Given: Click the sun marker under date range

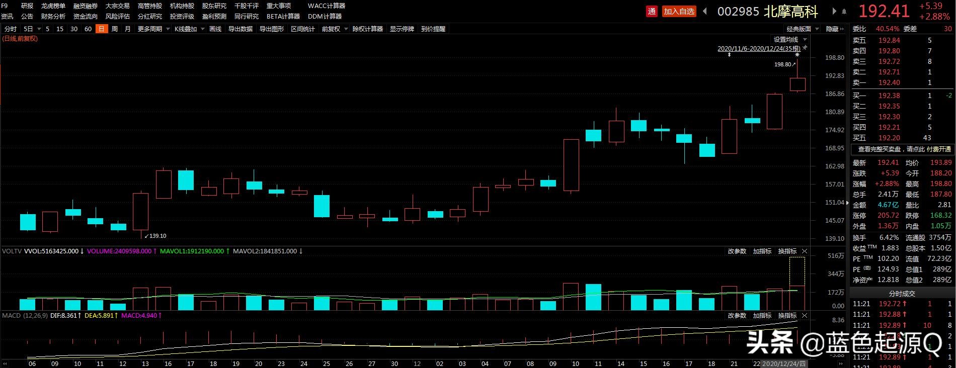Looking at the screenshot, I should [797, 55].
